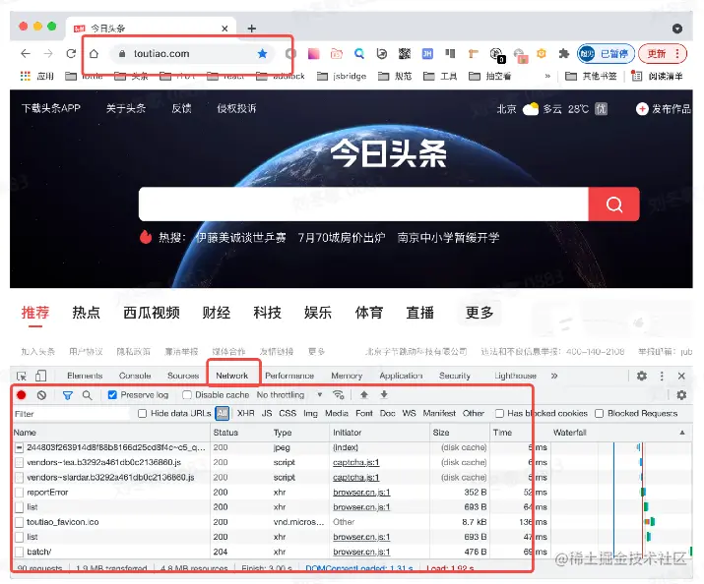Clear the network log
The width and height of the screenshot is (704, 584).
[x=41, y=395]
